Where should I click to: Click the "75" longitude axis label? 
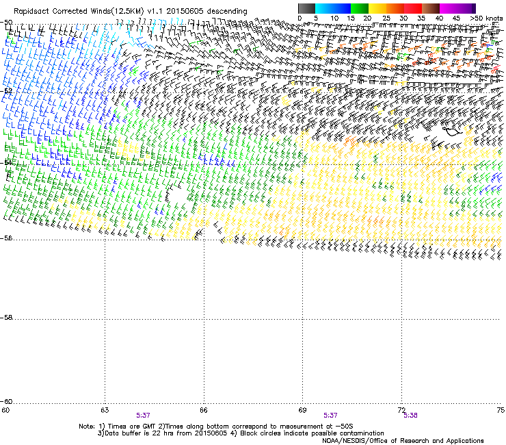tap(501, 410)
